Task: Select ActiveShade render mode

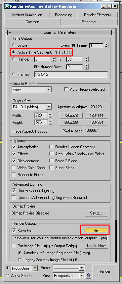Action: tap(7, 276)
